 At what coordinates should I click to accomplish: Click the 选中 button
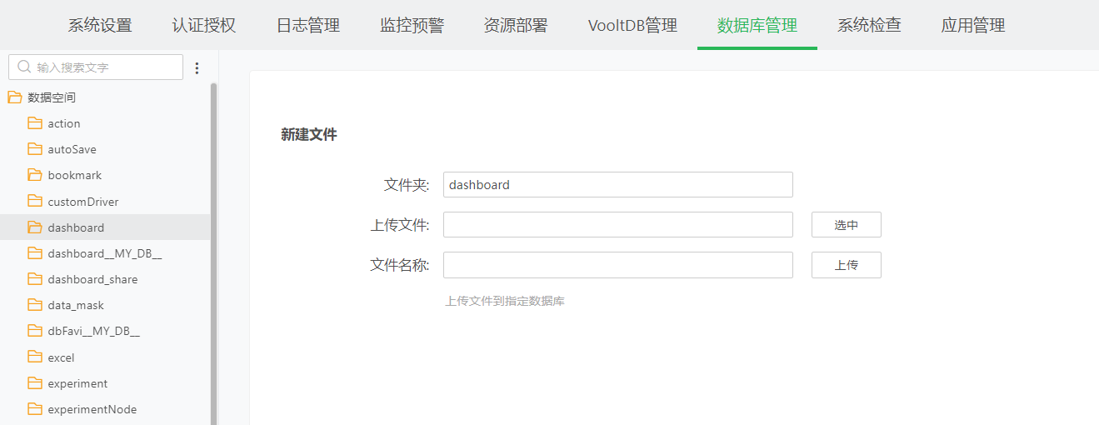pyautogui.click(x=847, y=225)
